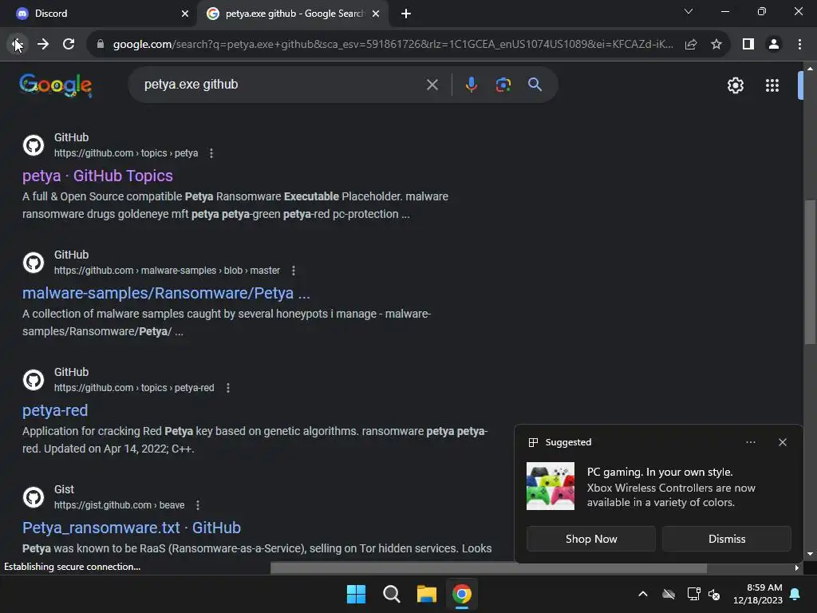Open malware-samples/Ransomware/Petya result
This screenshot has width=817, height=613.
(x=166, y=293)
